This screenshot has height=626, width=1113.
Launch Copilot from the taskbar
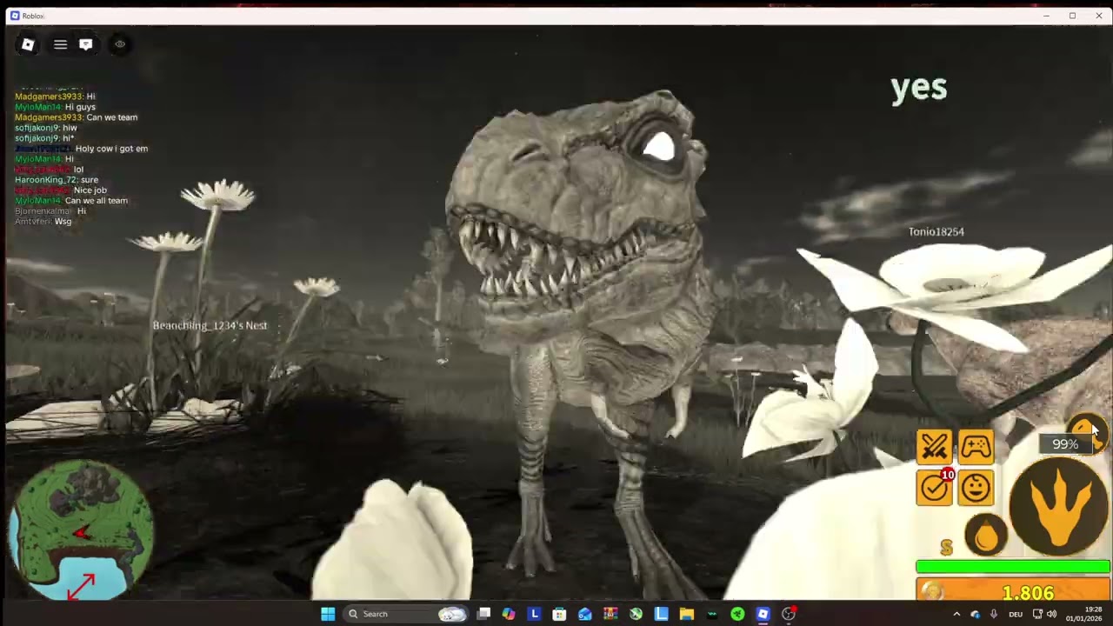pos(509,614)
